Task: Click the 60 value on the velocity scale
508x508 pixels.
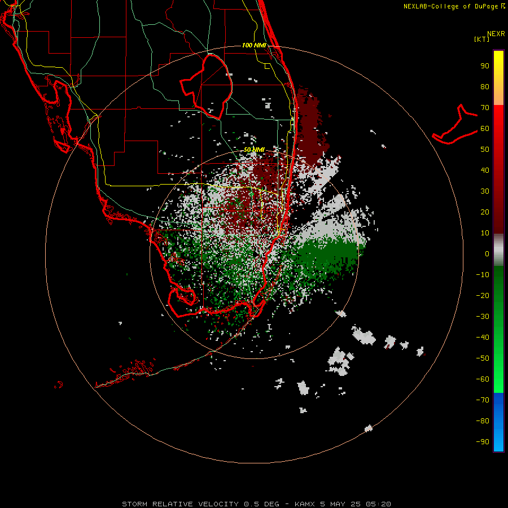Action: 485,129
